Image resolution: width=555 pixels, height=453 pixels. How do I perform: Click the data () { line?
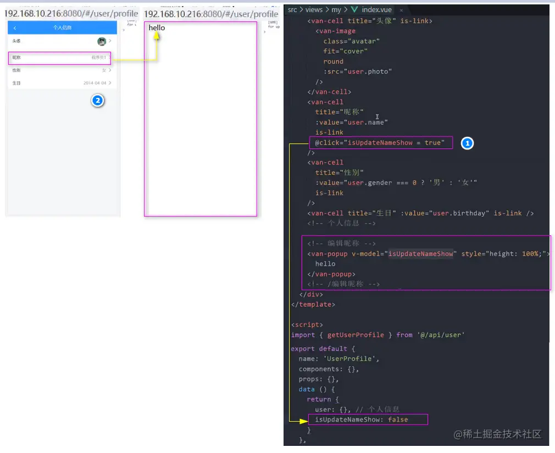click(317, 389)
